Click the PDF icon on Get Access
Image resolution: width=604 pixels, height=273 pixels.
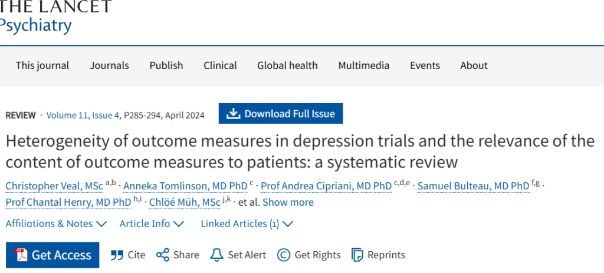point(19,255)
